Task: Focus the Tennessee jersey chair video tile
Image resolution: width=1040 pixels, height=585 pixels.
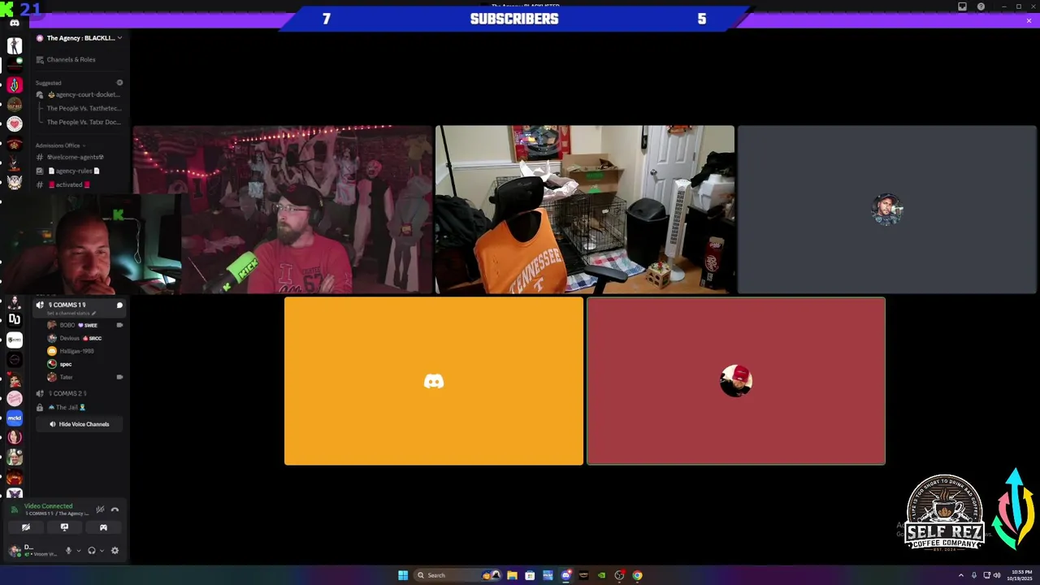Action: (x=585, y=210)
